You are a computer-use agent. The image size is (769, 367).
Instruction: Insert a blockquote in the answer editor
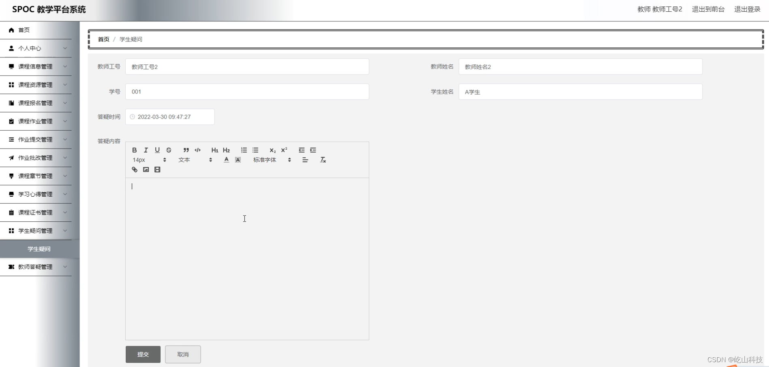[x=186, y=150]
